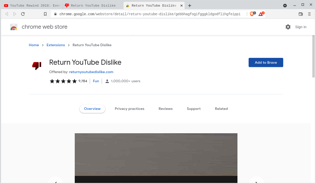Reload the page with refresh icon

pos(23,14)
